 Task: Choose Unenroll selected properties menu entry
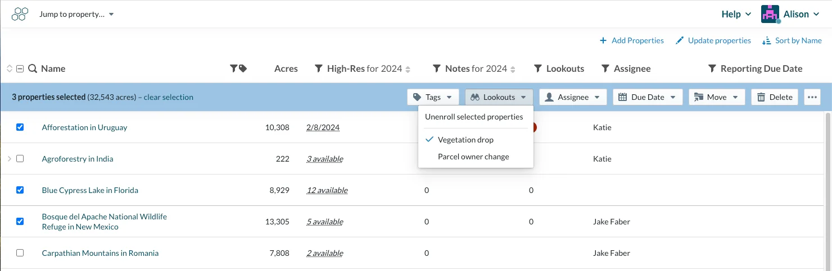pyautogui.click(x=474, y=117)
